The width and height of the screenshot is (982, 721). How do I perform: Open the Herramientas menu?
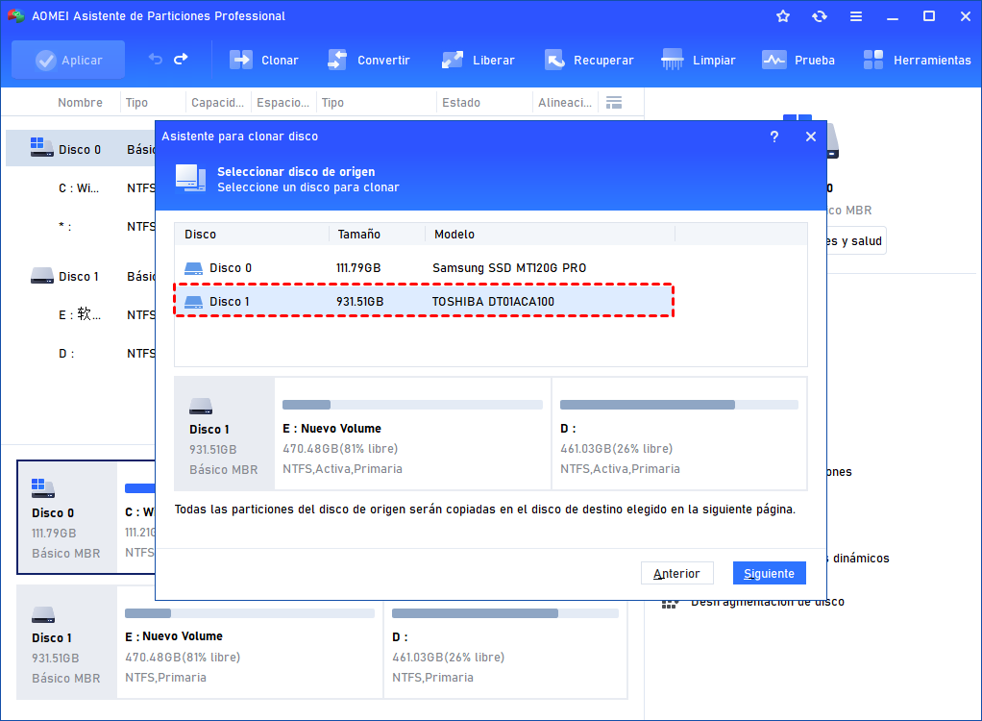point(873,60)
